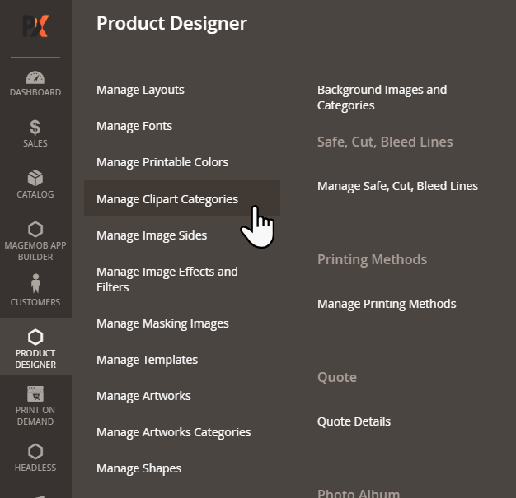Open the Dashboard gauge icon
Screen dimensions: 516x498
[x=35, y=77]
